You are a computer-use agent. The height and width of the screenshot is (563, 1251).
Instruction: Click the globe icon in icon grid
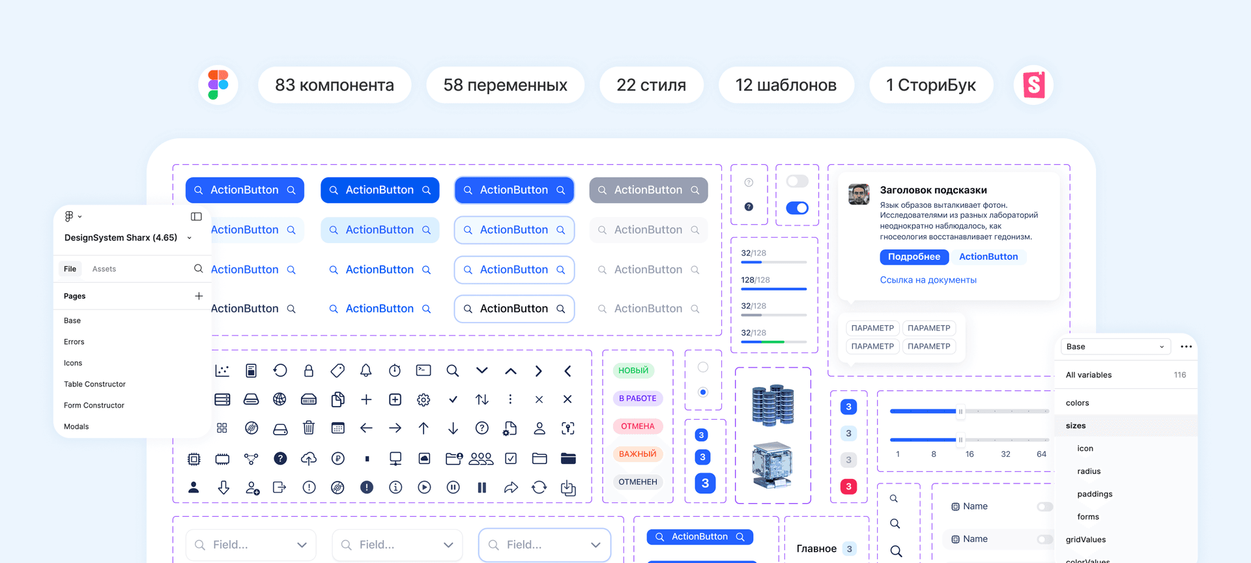coord(280,399)
